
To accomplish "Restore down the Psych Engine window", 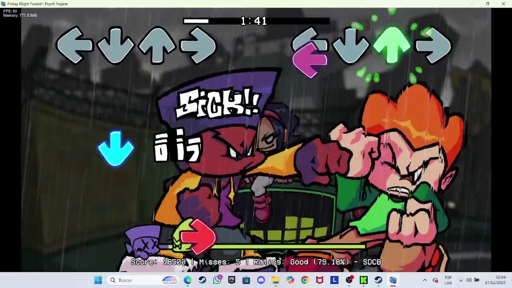I will (487, 4).
